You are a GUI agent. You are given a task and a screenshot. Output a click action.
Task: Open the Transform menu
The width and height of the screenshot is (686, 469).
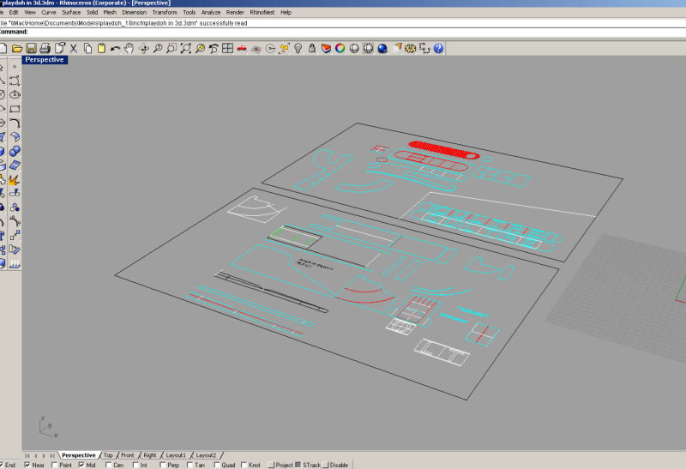(x=164, y=13)
